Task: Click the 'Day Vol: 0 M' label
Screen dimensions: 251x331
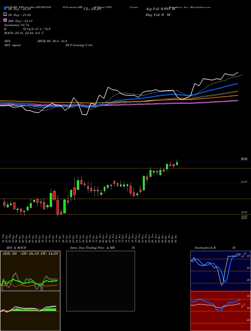Action: (158, 15)
